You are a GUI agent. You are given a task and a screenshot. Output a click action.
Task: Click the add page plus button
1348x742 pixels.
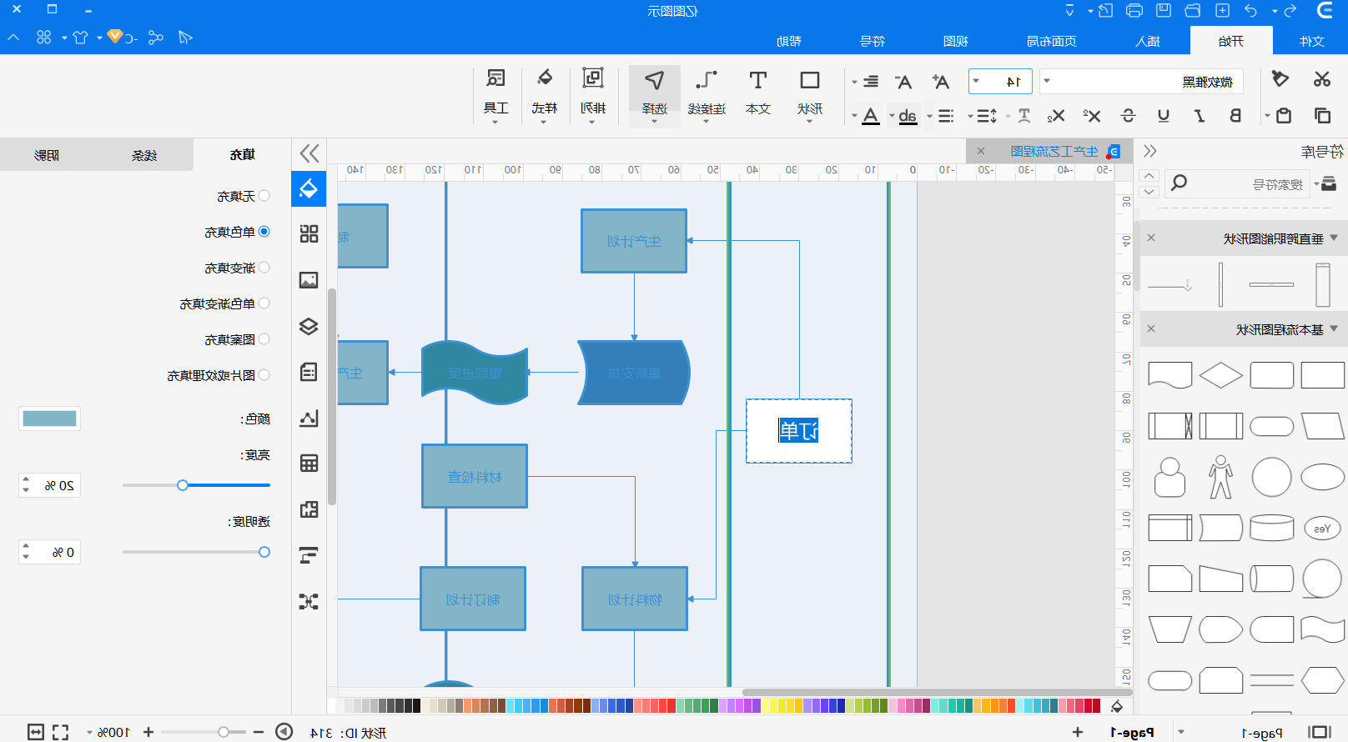click(1078, 732)
